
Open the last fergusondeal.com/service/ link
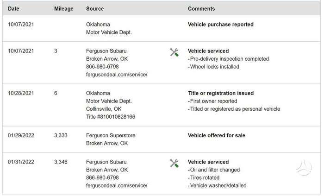(x=117, y=186)
